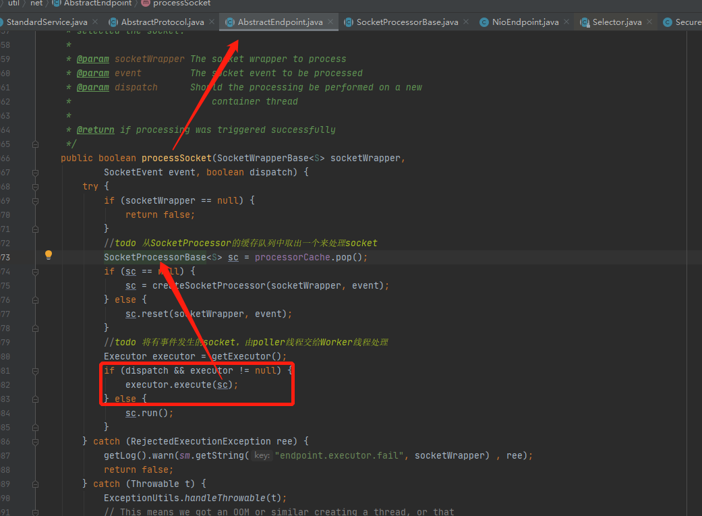702x516 pixels.
Task: Click the processSocket method breadcrumb icon
Action: (x=146, y=3)
